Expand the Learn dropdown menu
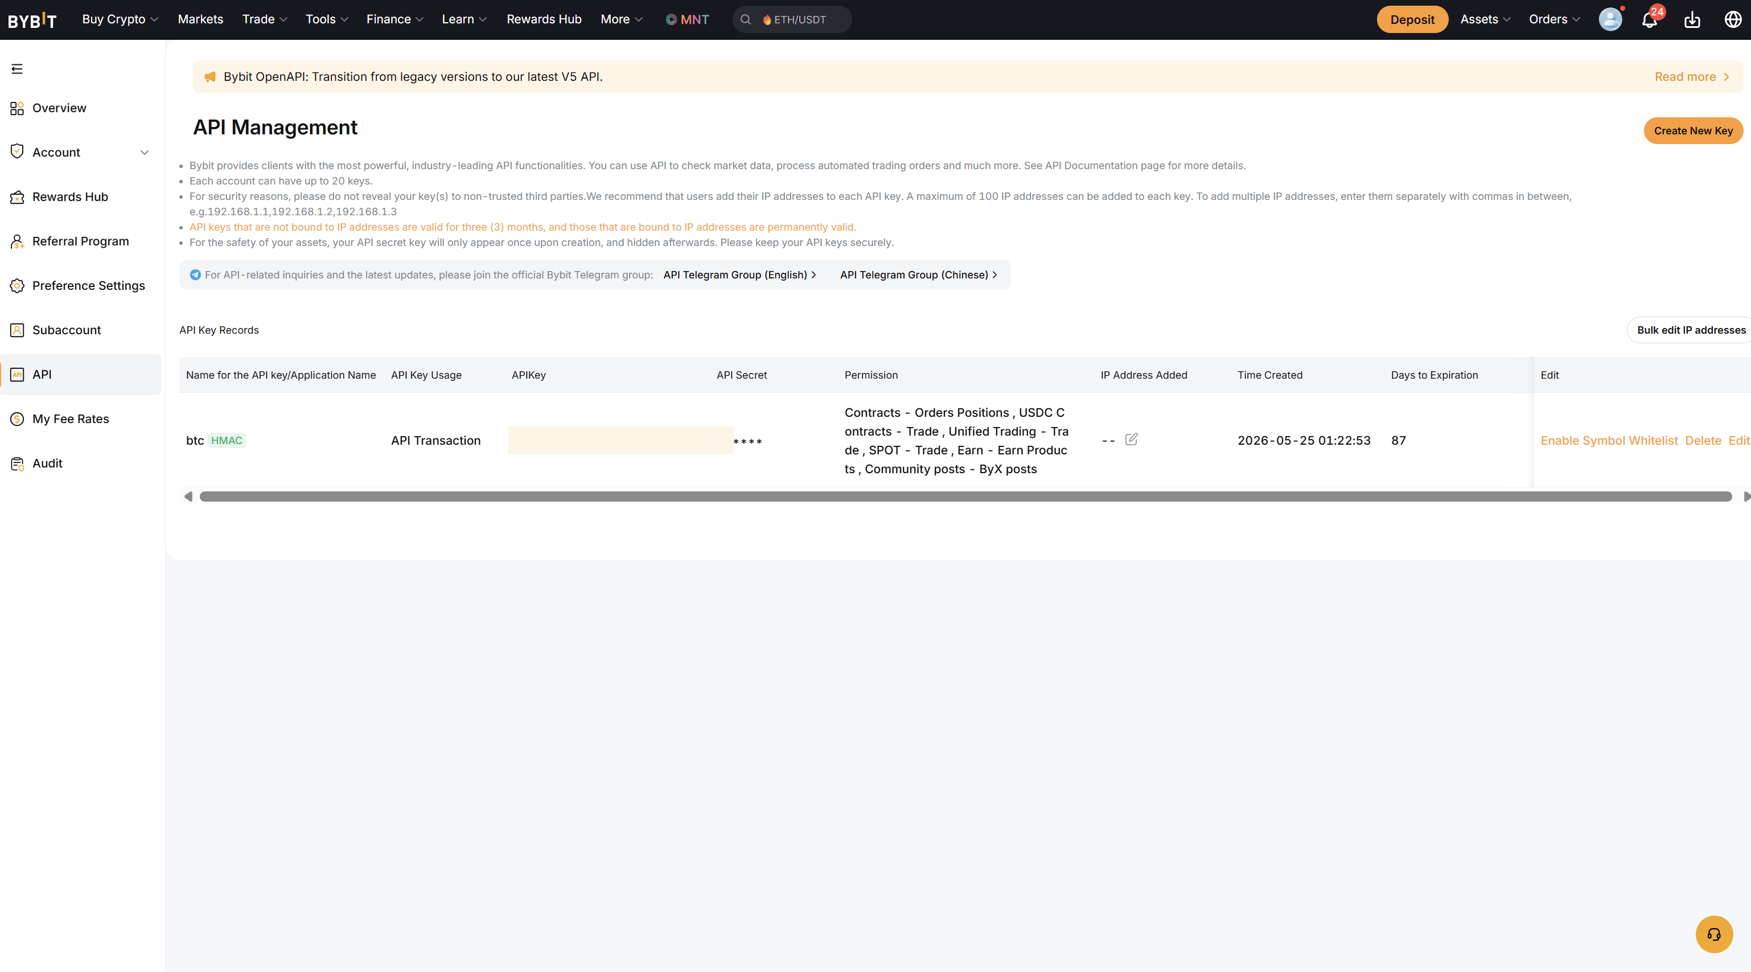 click(465, 19)
